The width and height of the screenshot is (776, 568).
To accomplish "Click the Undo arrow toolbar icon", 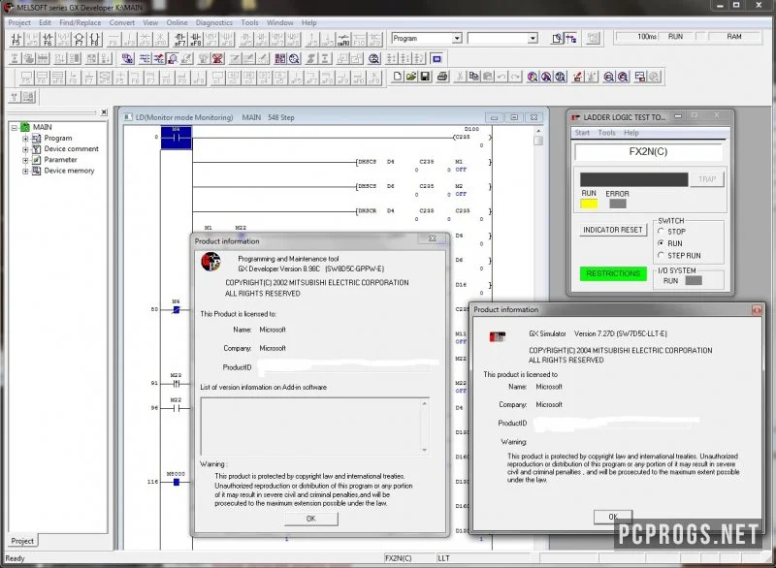I will point(501,77).
